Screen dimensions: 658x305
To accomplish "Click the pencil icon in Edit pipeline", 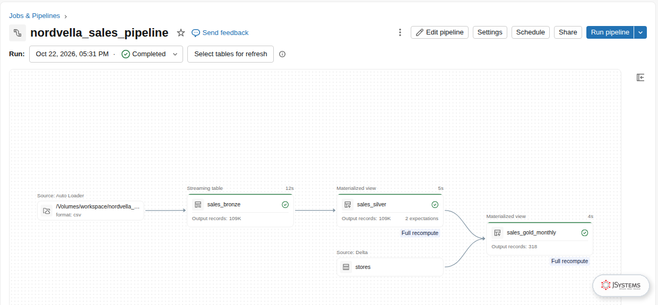I will click(x=420, y=32).
